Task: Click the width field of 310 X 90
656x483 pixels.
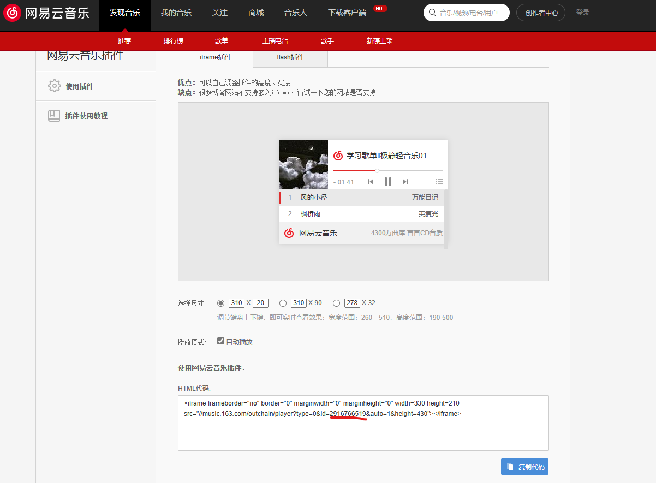Action: point(299,303)
